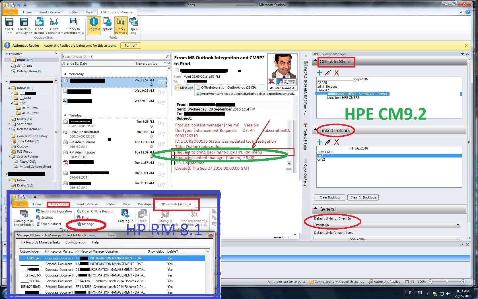Collapse the CM9 folder tree node
Screen dimensions: 478x299
tap(12, 103)
